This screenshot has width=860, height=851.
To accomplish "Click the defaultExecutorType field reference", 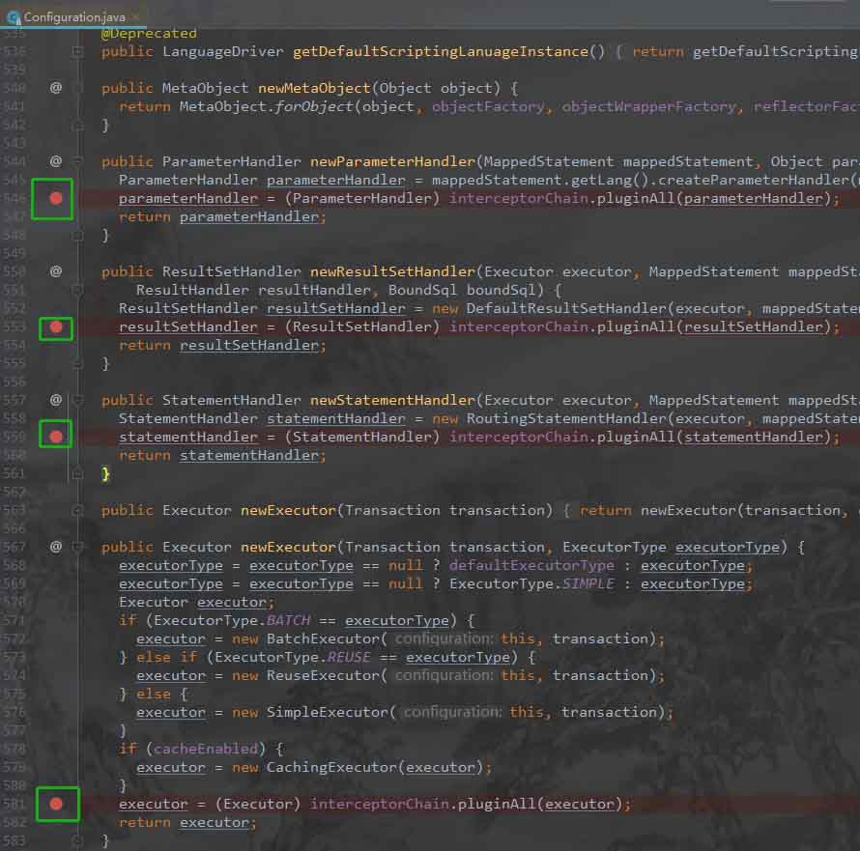I will [531, 565].
